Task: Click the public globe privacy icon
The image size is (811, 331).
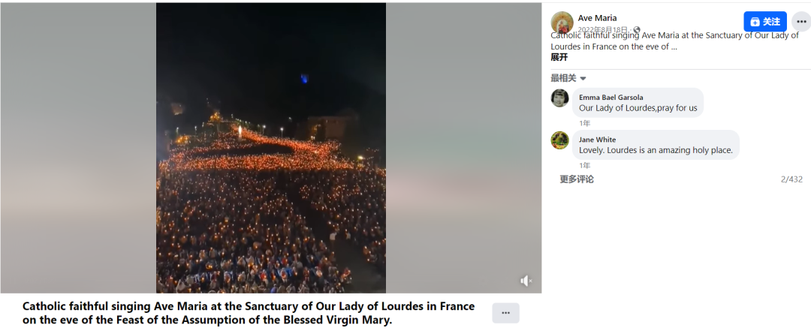Action: [637, 30]
